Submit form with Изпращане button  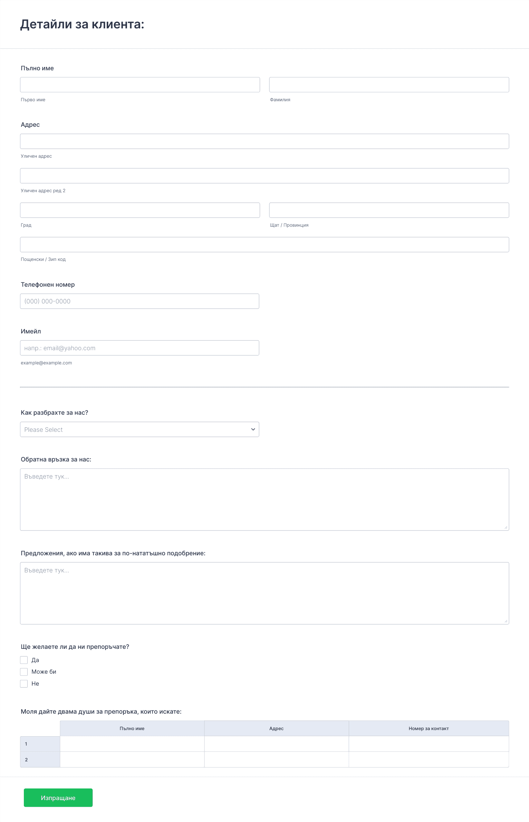[58, 797]
